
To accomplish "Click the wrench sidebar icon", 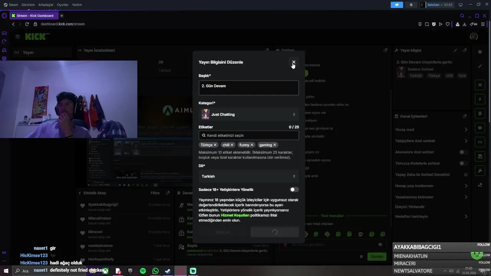I will (x=480, y=170).
